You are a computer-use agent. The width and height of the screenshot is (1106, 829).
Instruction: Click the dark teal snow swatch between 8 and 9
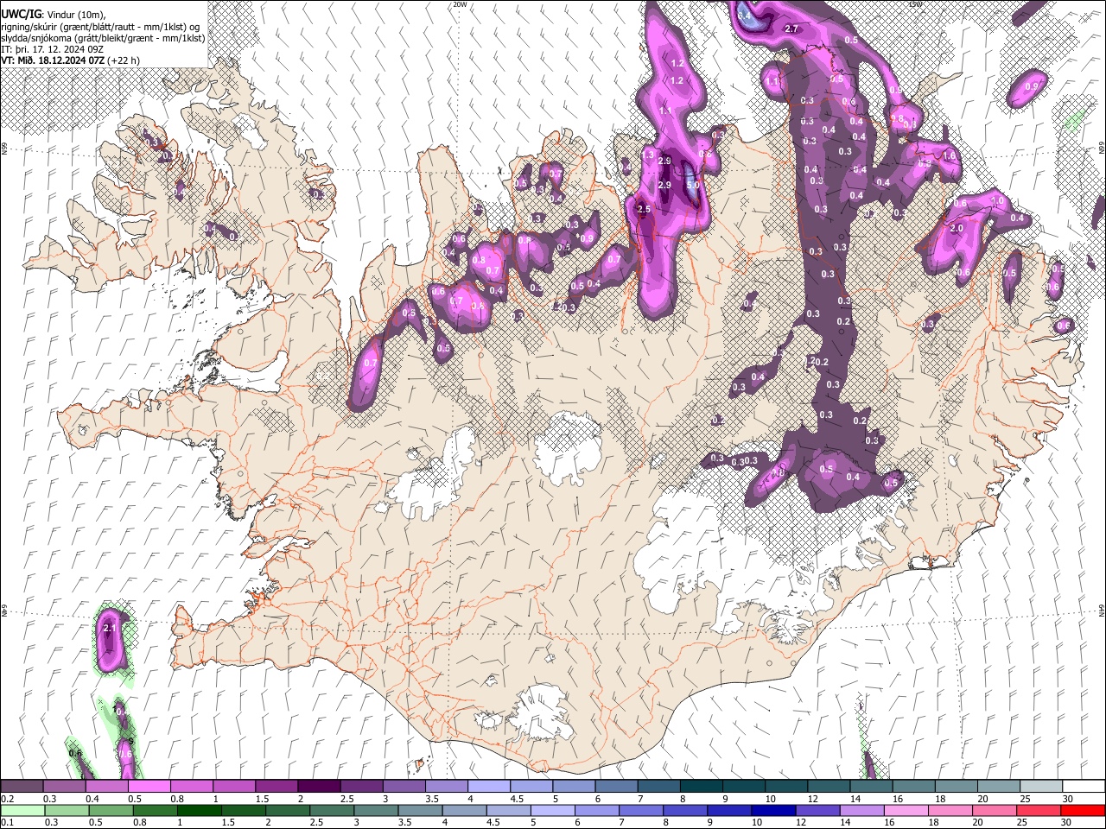click(702, 787)
